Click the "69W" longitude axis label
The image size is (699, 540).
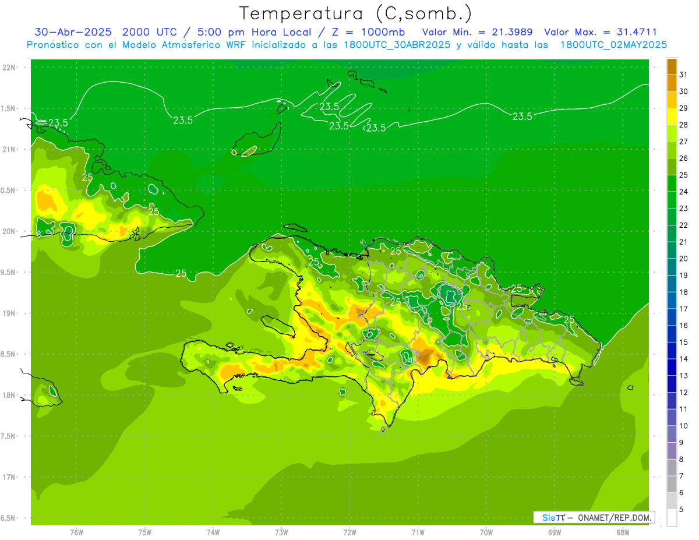tap(555, 532)
